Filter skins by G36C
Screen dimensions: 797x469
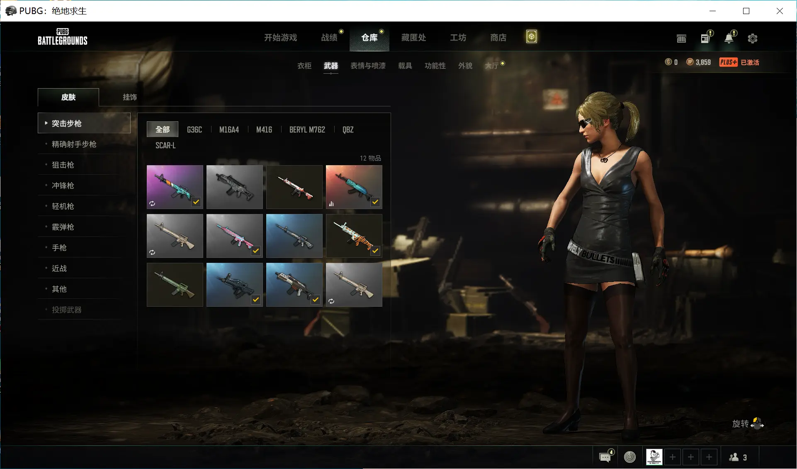tap(194, 130)
